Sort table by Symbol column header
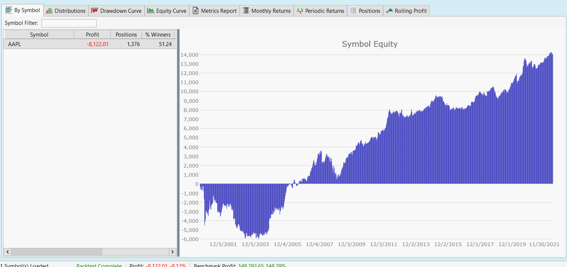This screenshot has height=267, width=567. (x=39, y=35)
